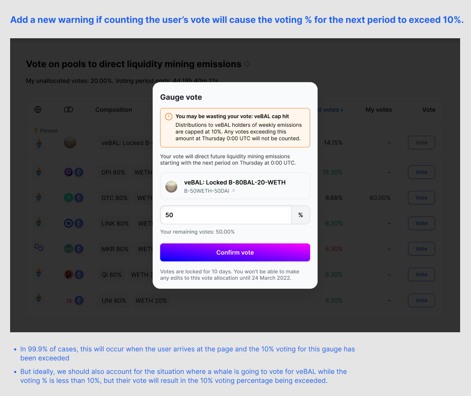Click the info icon beside the page title
Image resolution: width=471 pixels, height=396 pixels.
pos(247,64)
